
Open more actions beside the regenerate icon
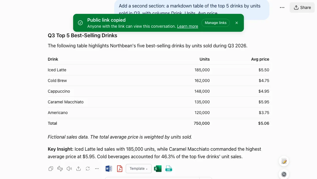(97, 169)
